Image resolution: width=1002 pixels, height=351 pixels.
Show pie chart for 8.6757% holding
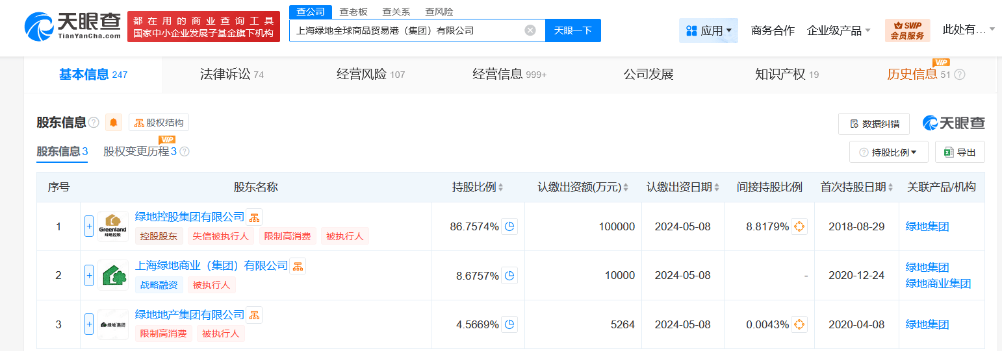click(x=510, y=276)
